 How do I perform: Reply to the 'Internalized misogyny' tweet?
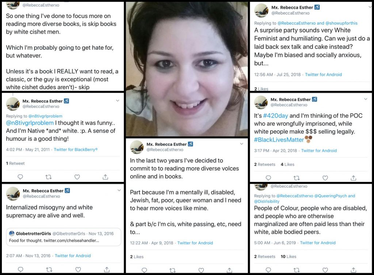(20, 270)
